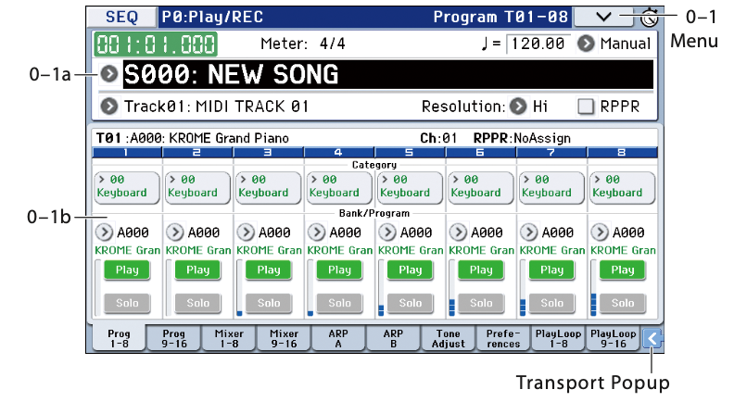Solo track 7
This screenshot has width=747, height=402.
[x=551, y=303]
